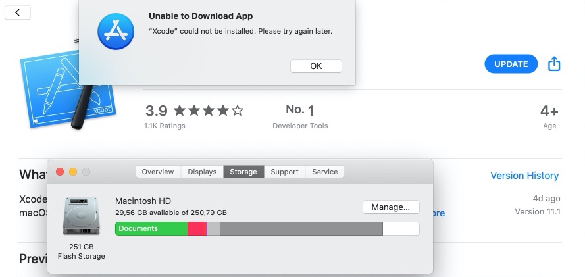Dismiss the alert with OK
Screen dimensions: 585x277
click(x=316, y=66)
